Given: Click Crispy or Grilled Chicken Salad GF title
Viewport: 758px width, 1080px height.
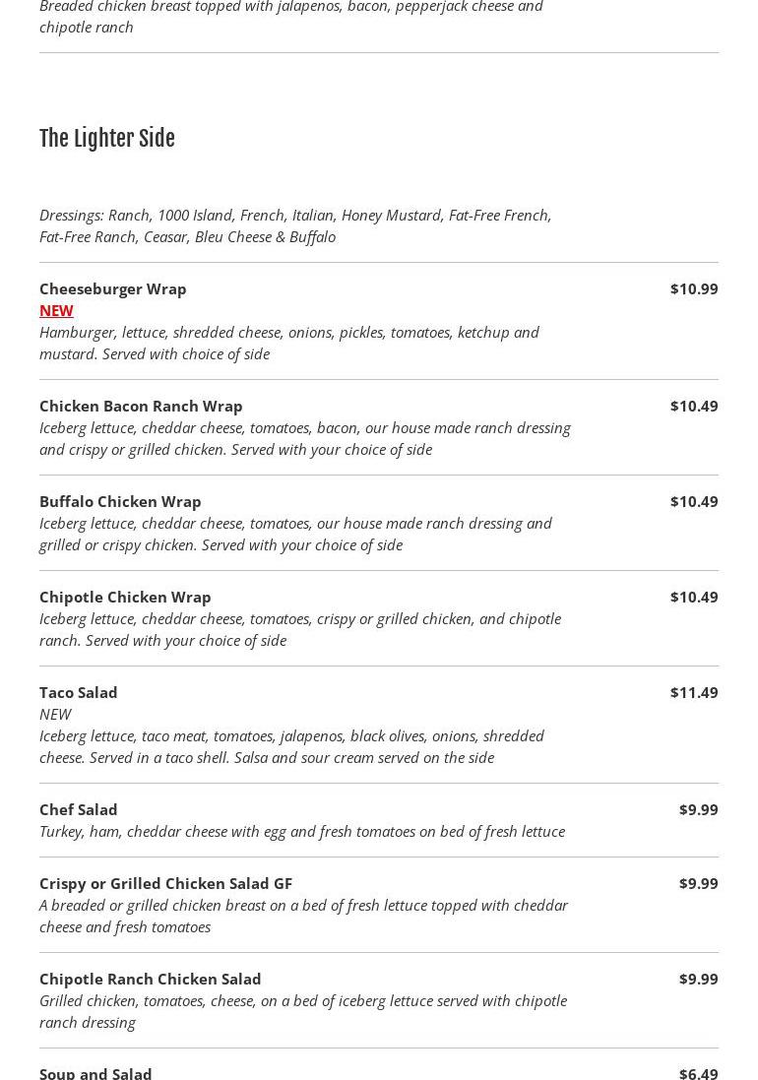Looking at the screenshot, I should 165,883.
